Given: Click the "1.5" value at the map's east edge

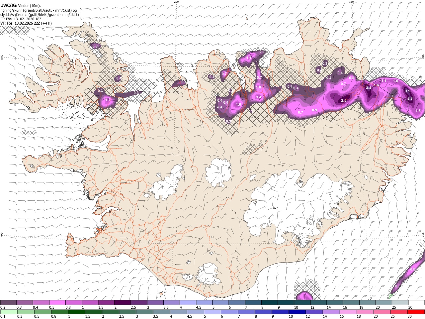Looking at the screenshot, I should point(418,111).
